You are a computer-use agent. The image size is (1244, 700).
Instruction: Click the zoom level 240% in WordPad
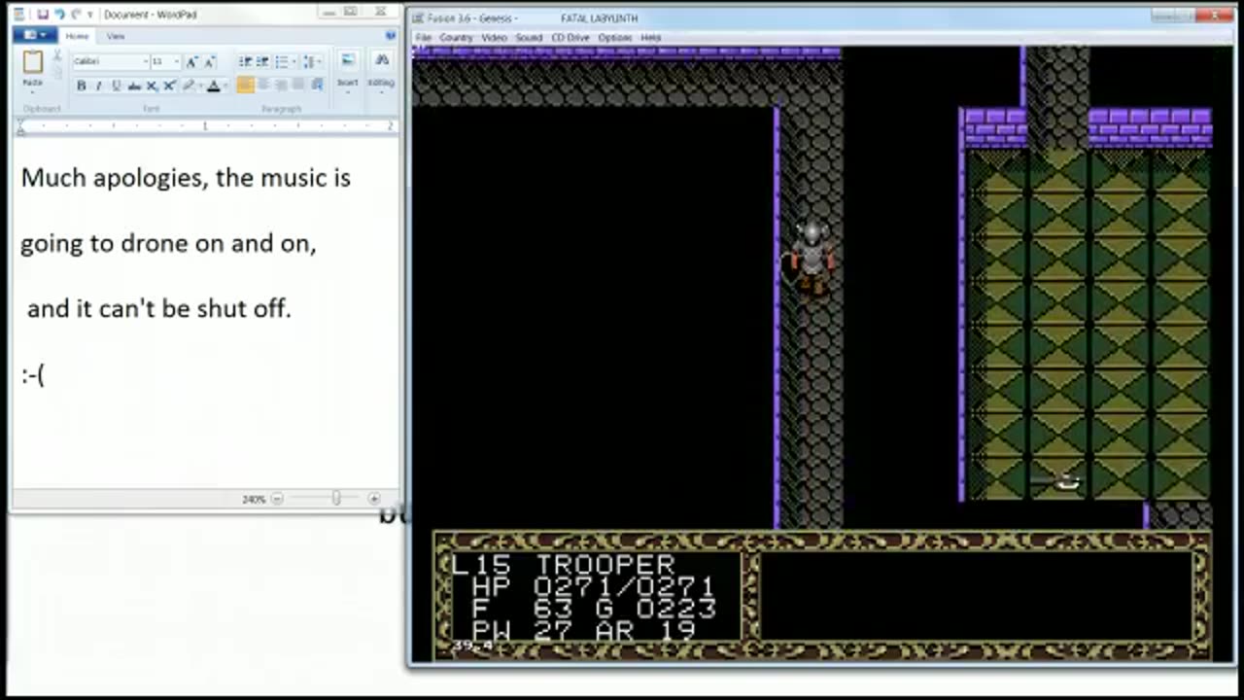pos(254,499)
